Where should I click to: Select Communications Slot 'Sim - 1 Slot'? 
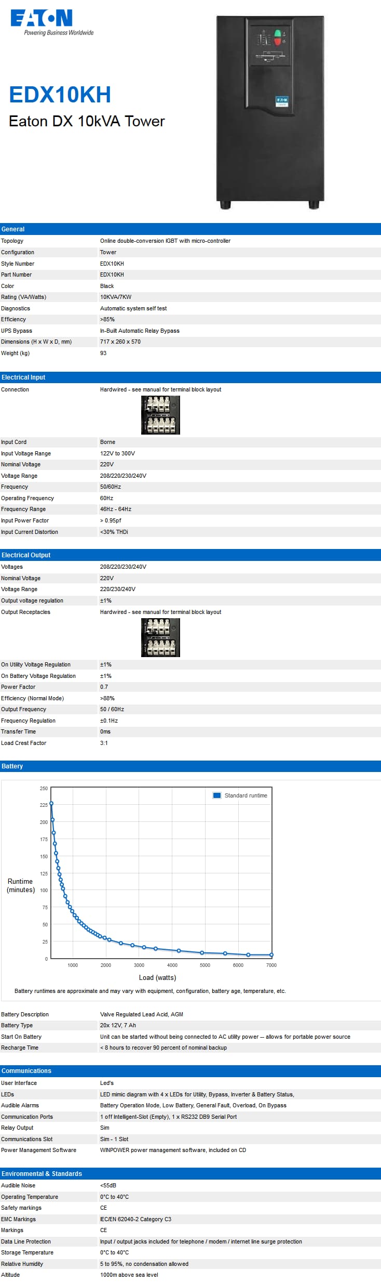coord(114,1139)
